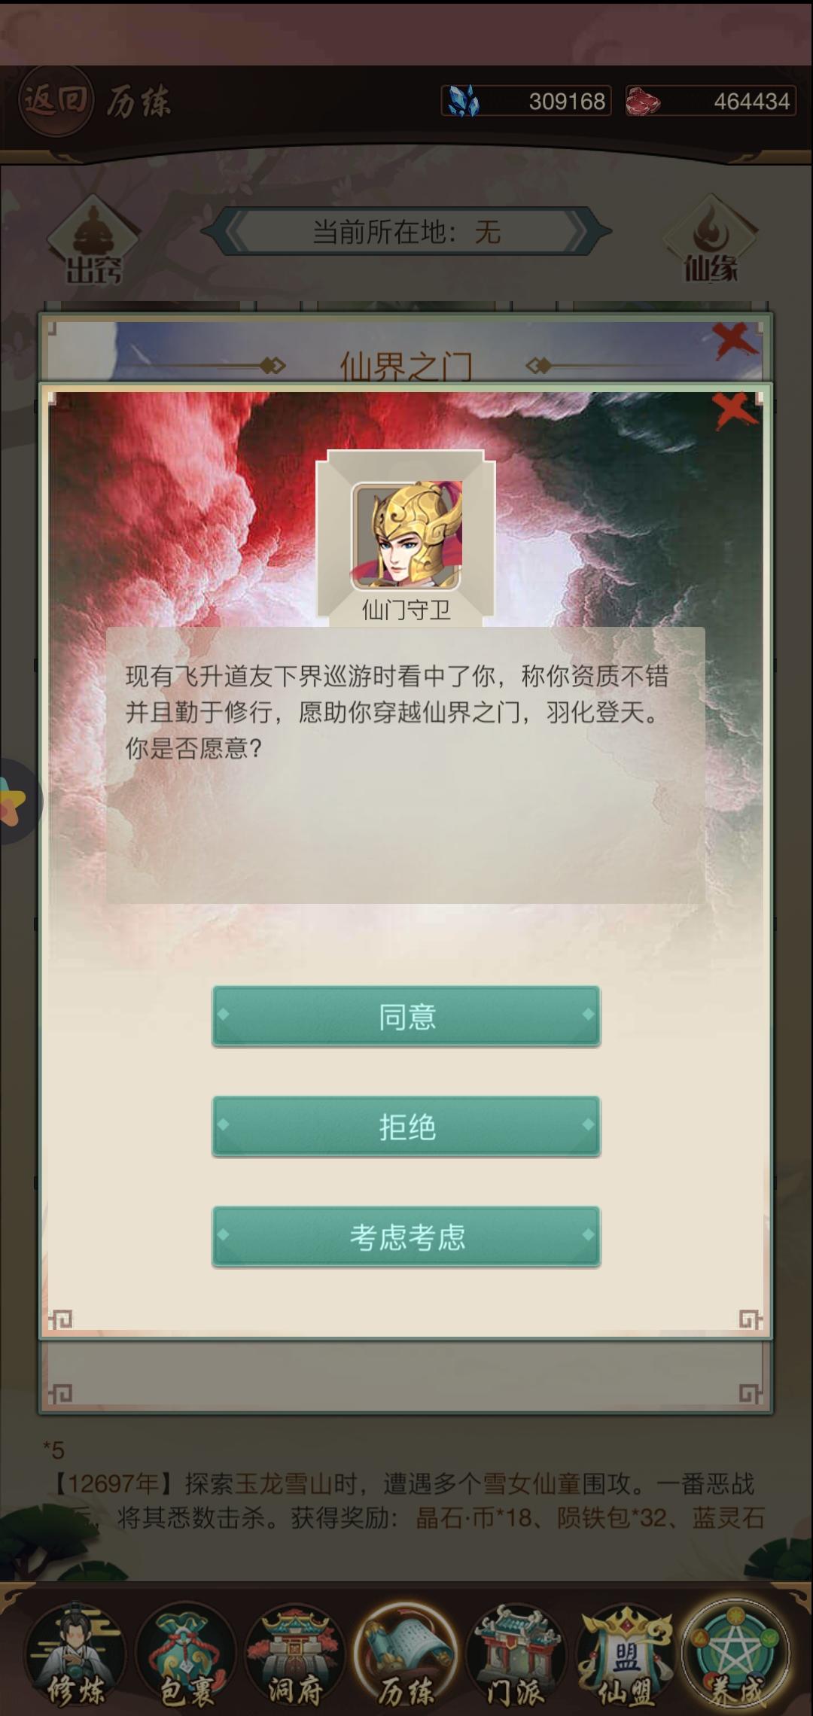Close the 仙界之门 background panel

(x=734, y=341)
